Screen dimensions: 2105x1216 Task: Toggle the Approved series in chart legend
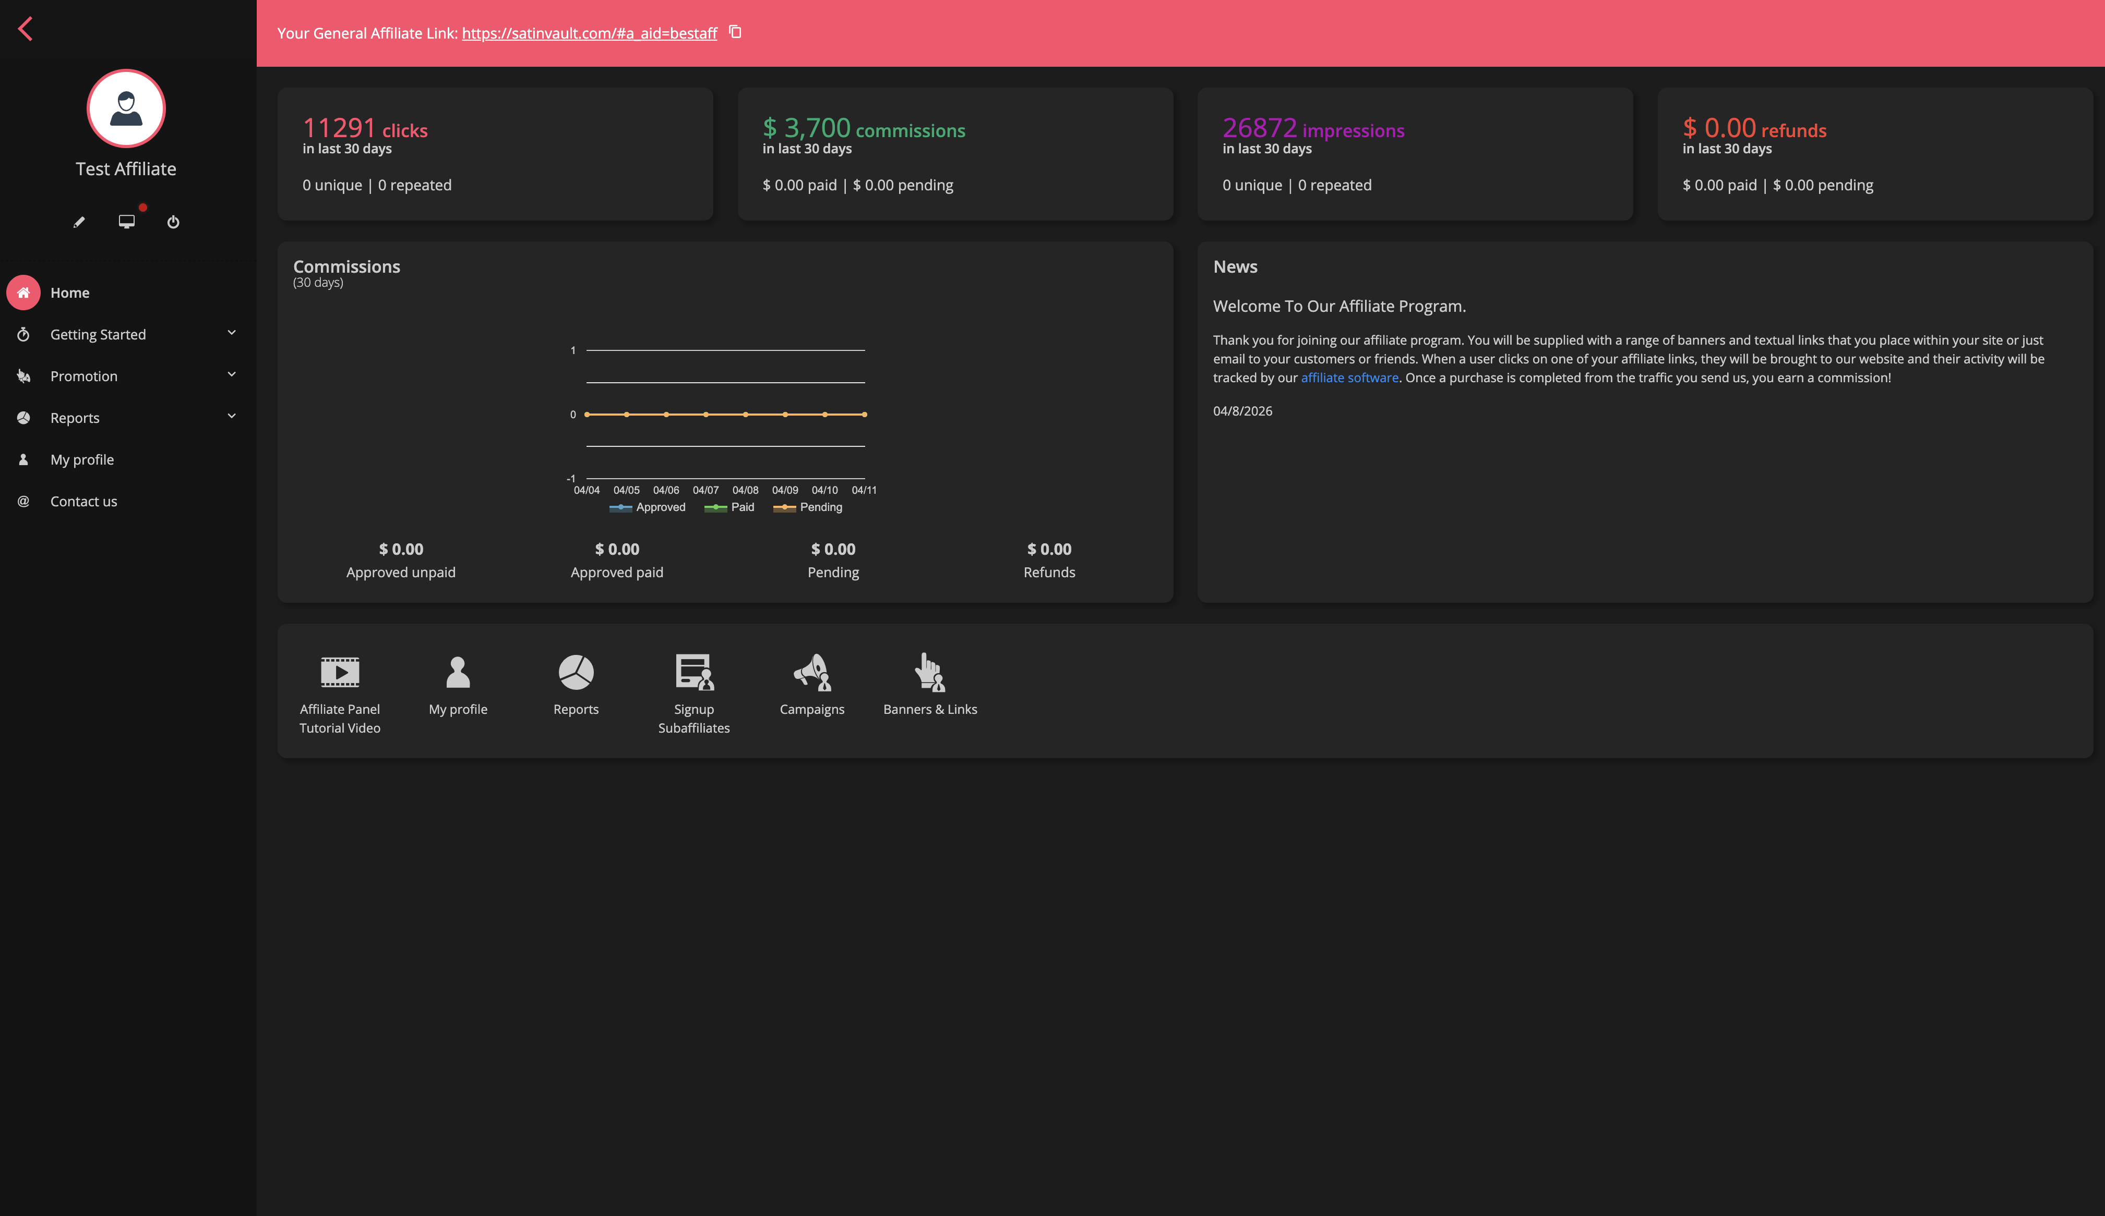[648, 507]
